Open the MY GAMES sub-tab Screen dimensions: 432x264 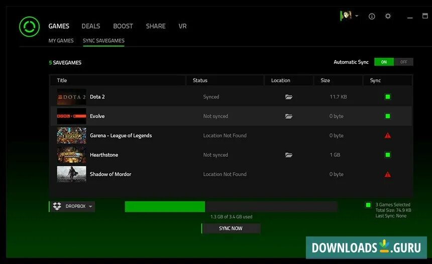click(61, 41)
